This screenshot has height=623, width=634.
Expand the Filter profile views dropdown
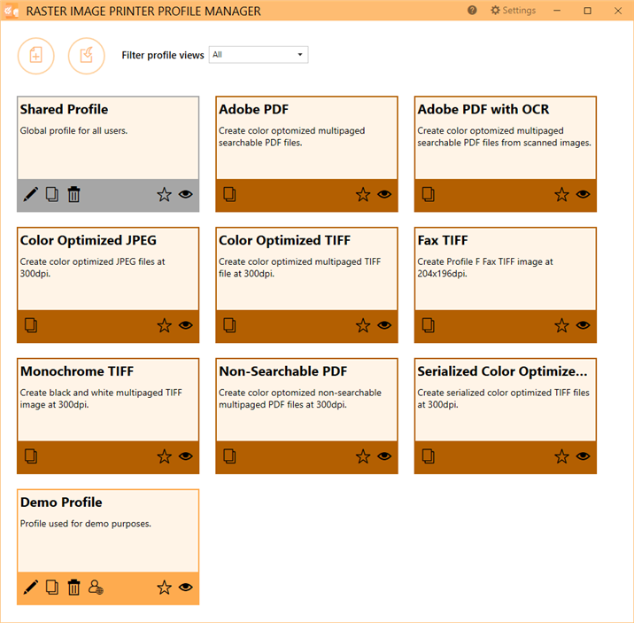259,55
